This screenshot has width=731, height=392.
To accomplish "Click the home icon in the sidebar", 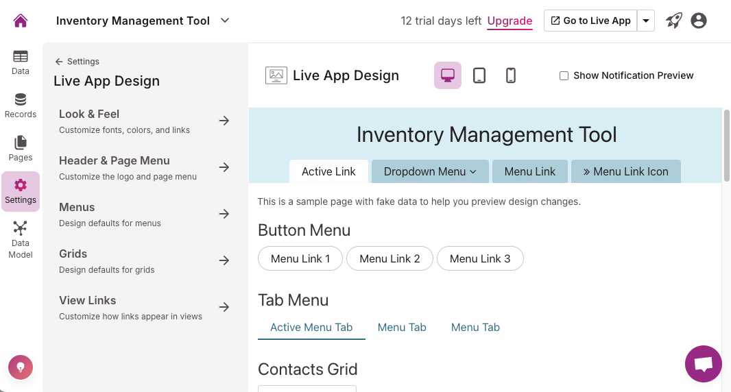I will point(21,21).
